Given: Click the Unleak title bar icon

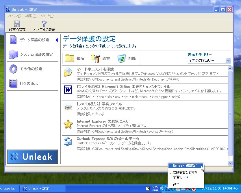Looking at the screenshot, I should click(x=8, y=9).
